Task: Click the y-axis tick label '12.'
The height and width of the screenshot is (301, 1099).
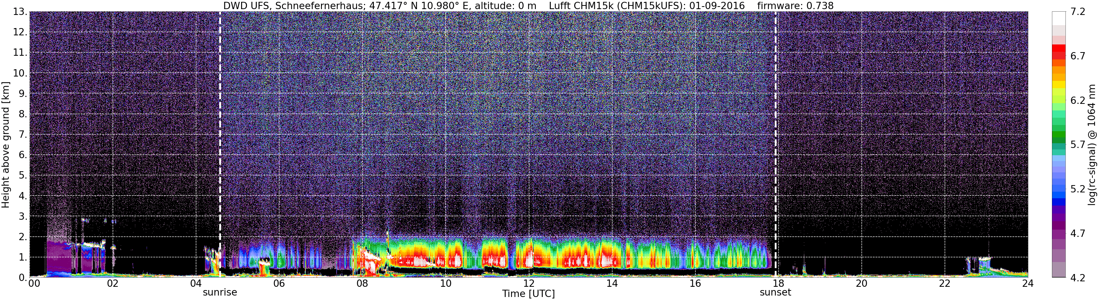Action: click(x=20, y=32)
